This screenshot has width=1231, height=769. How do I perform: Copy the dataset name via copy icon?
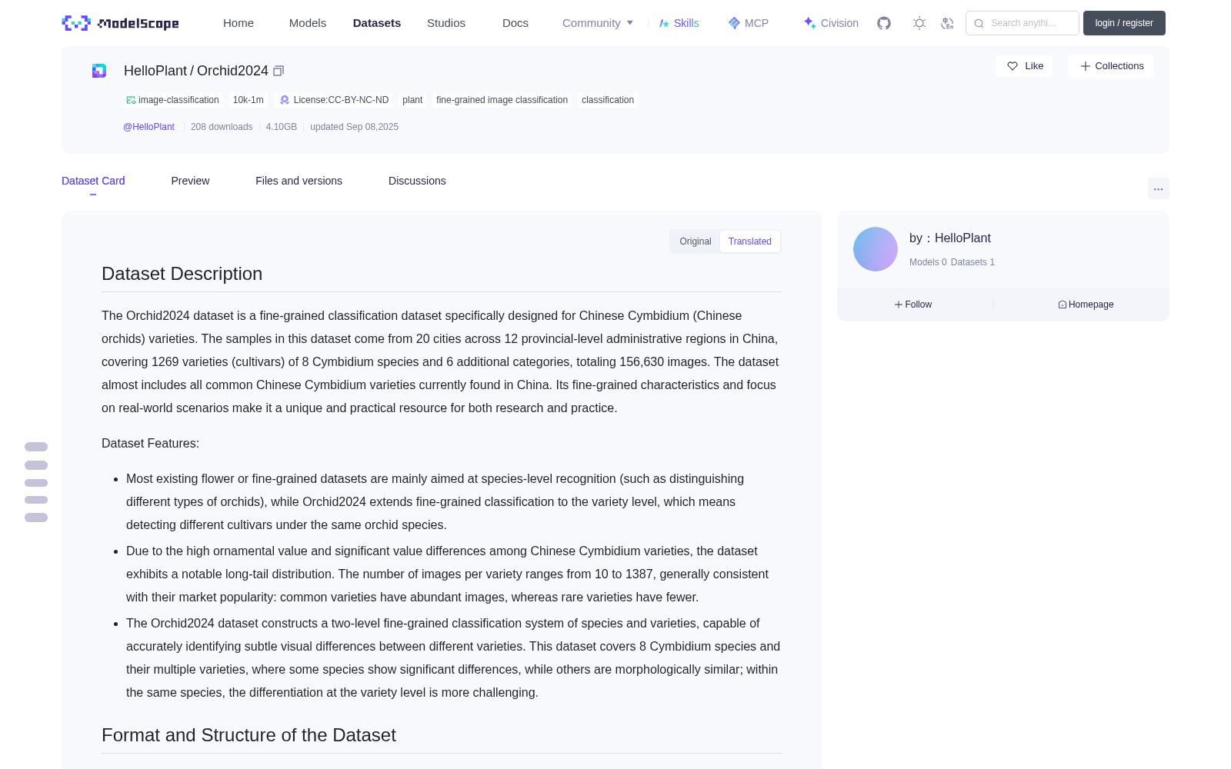(x=279, y=71)
